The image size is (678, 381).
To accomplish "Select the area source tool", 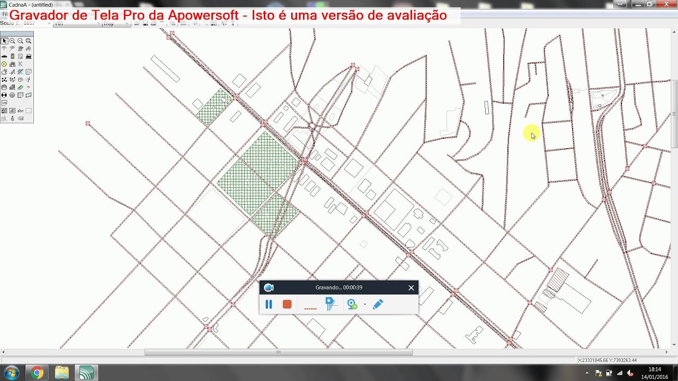I will 20,48.
